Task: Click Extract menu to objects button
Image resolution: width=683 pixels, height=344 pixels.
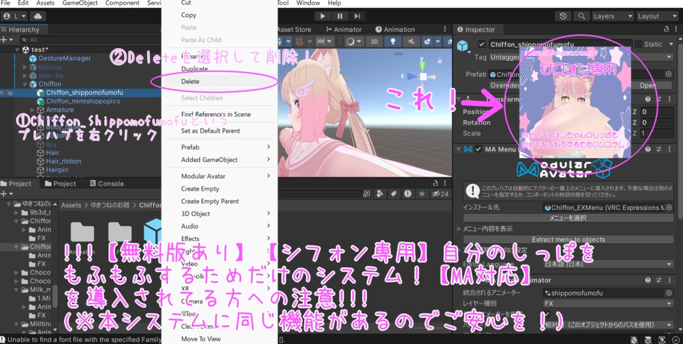Action: click(568, 239)
